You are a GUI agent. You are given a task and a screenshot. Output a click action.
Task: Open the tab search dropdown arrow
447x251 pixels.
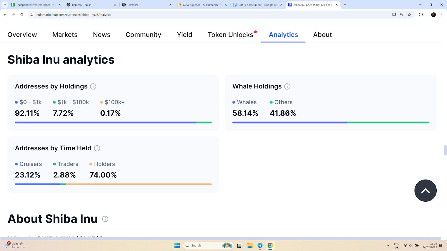coord(4,5)
